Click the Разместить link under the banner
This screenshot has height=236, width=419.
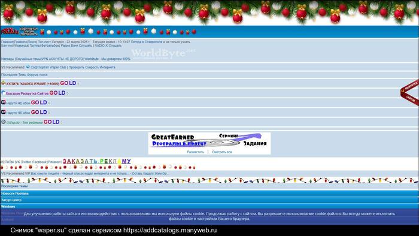tap(195, 152)
